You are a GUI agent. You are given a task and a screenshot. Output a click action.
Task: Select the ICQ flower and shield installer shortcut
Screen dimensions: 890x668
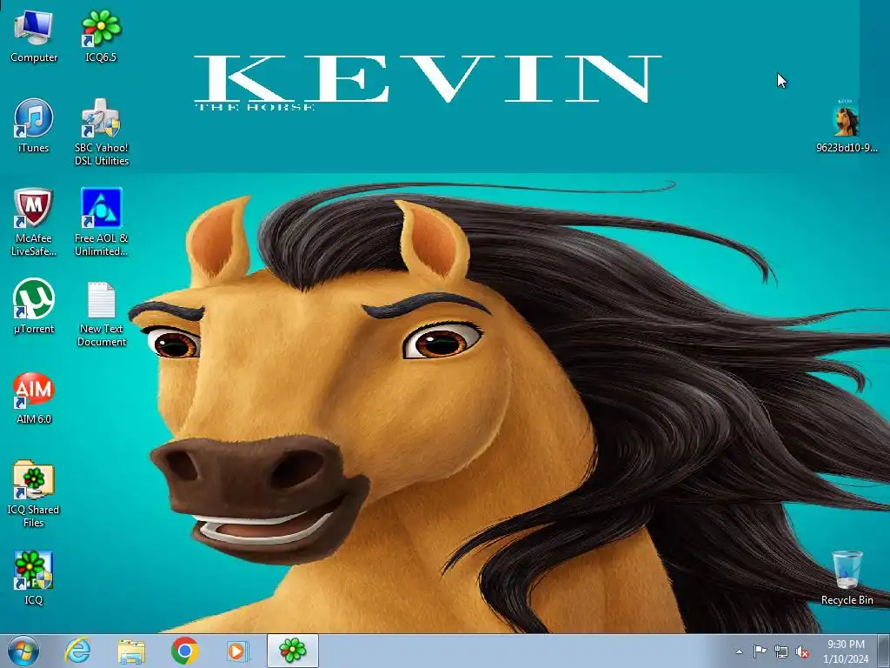click(x=34, y=578)
